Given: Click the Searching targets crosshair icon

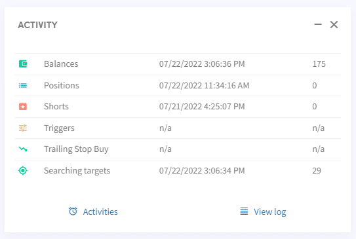Looking at the screenshot, I should (x=23, y=170).
